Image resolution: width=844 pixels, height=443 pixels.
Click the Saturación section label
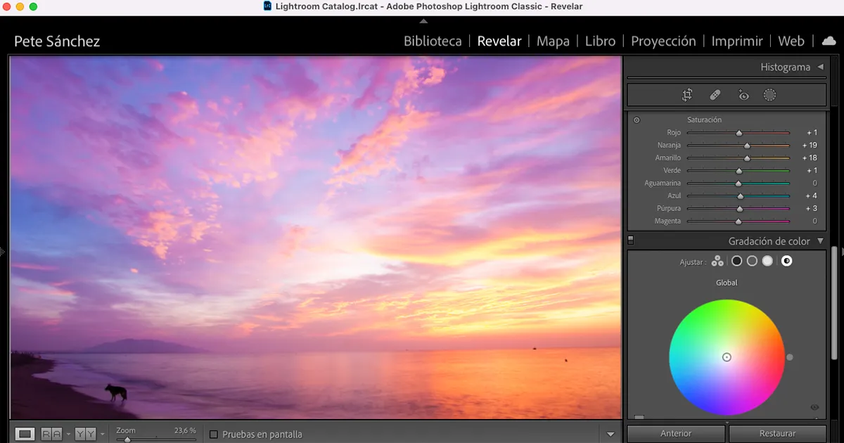click(704, 120)
